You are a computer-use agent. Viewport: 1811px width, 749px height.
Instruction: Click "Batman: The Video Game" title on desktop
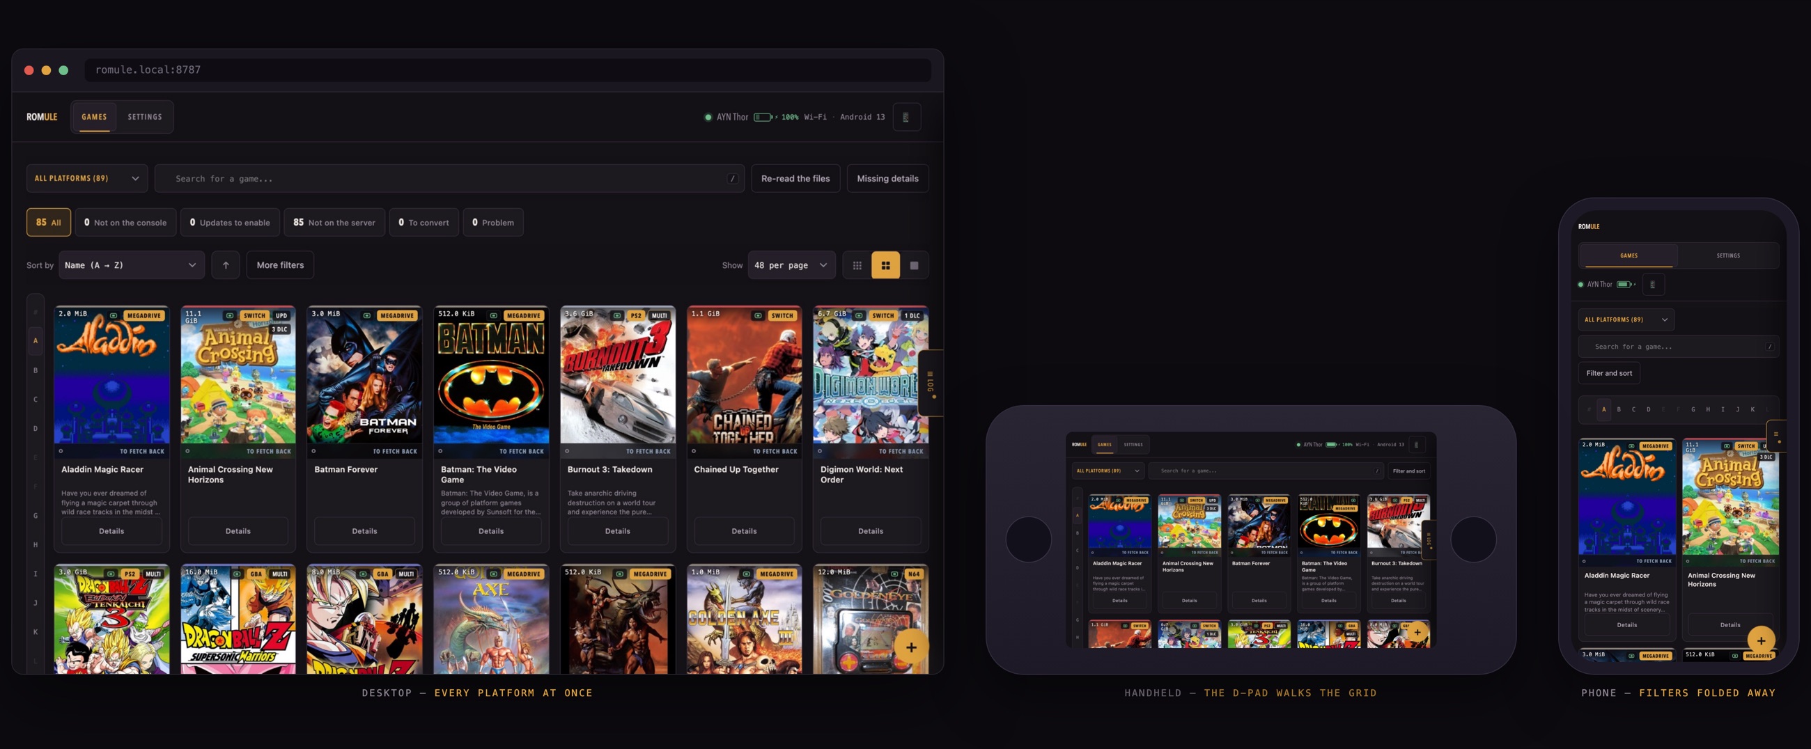(x=479, y=474)
